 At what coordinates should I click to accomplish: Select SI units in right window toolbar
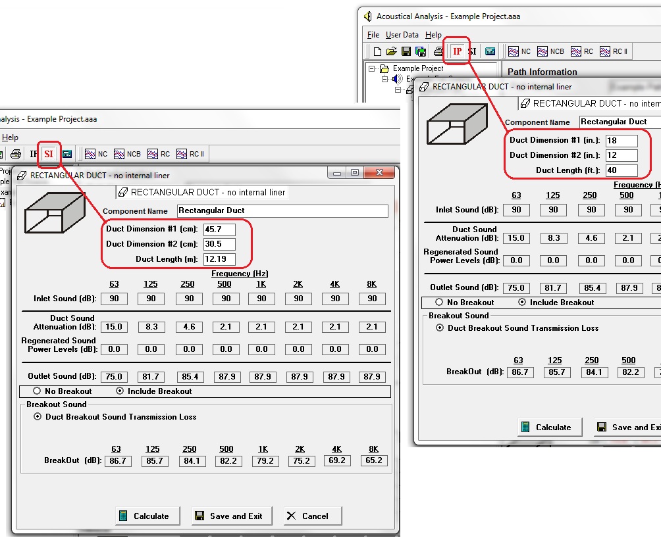point(473,51)
